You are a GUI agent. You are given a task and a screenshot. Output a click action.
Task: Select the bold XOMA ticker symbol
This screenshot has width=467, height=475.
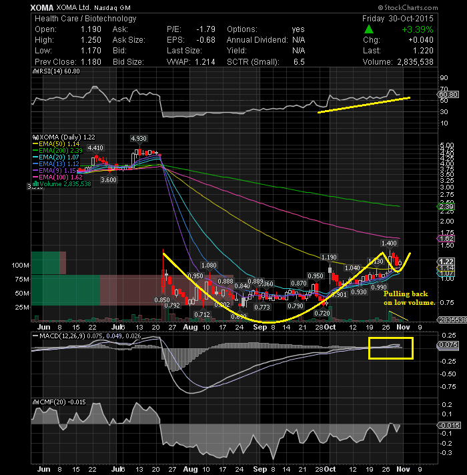tap(42, 7)
